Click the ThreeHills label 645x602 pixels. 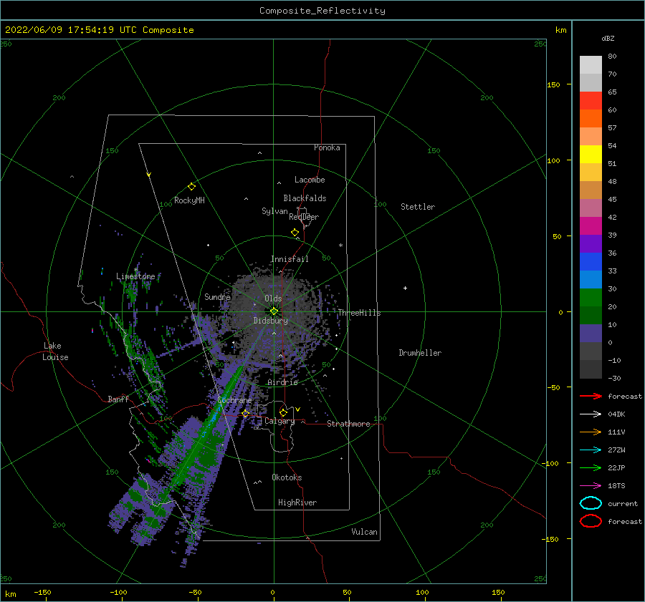pos(359,313)
